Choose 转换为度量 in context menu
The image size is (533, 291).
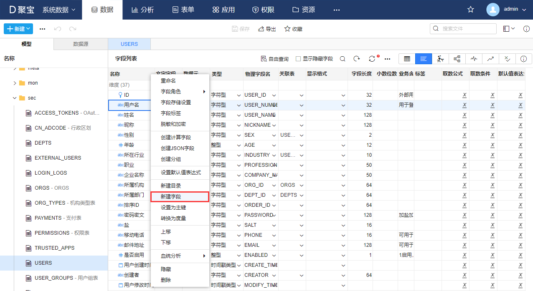180,218
